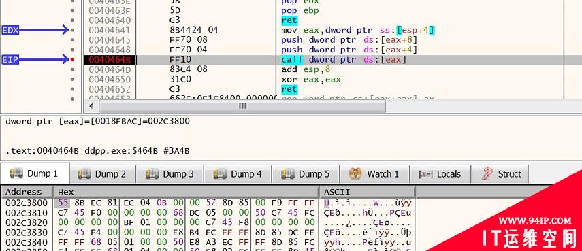
Task: Select the "xor eax,eax" instruction
Action: [310, 80]
